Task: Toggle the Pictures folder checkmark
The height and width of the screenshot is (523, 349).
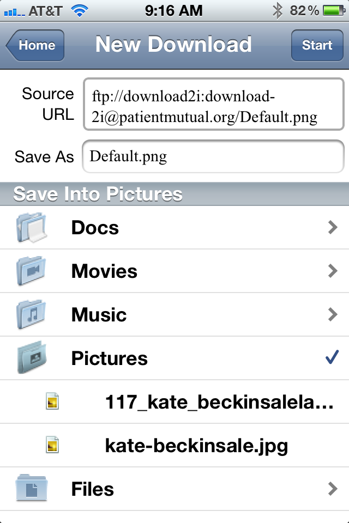Action: [332, 358]
